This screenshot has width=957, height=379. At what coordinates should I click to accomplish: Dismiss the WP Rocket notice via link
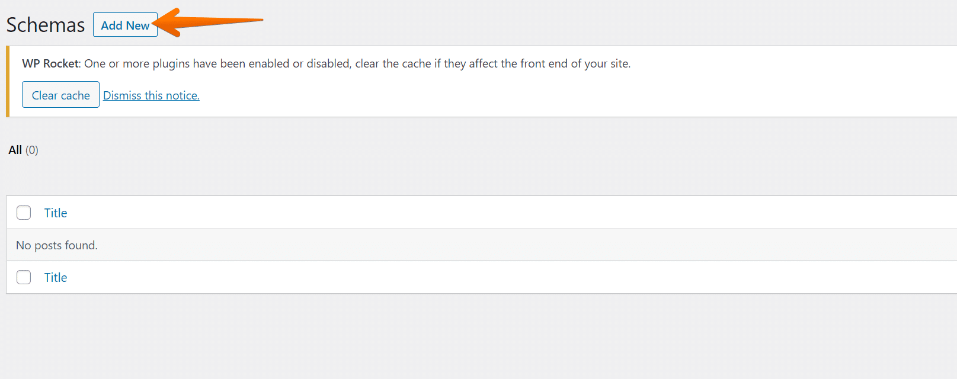pyautogui.click(x=151, y=95)
